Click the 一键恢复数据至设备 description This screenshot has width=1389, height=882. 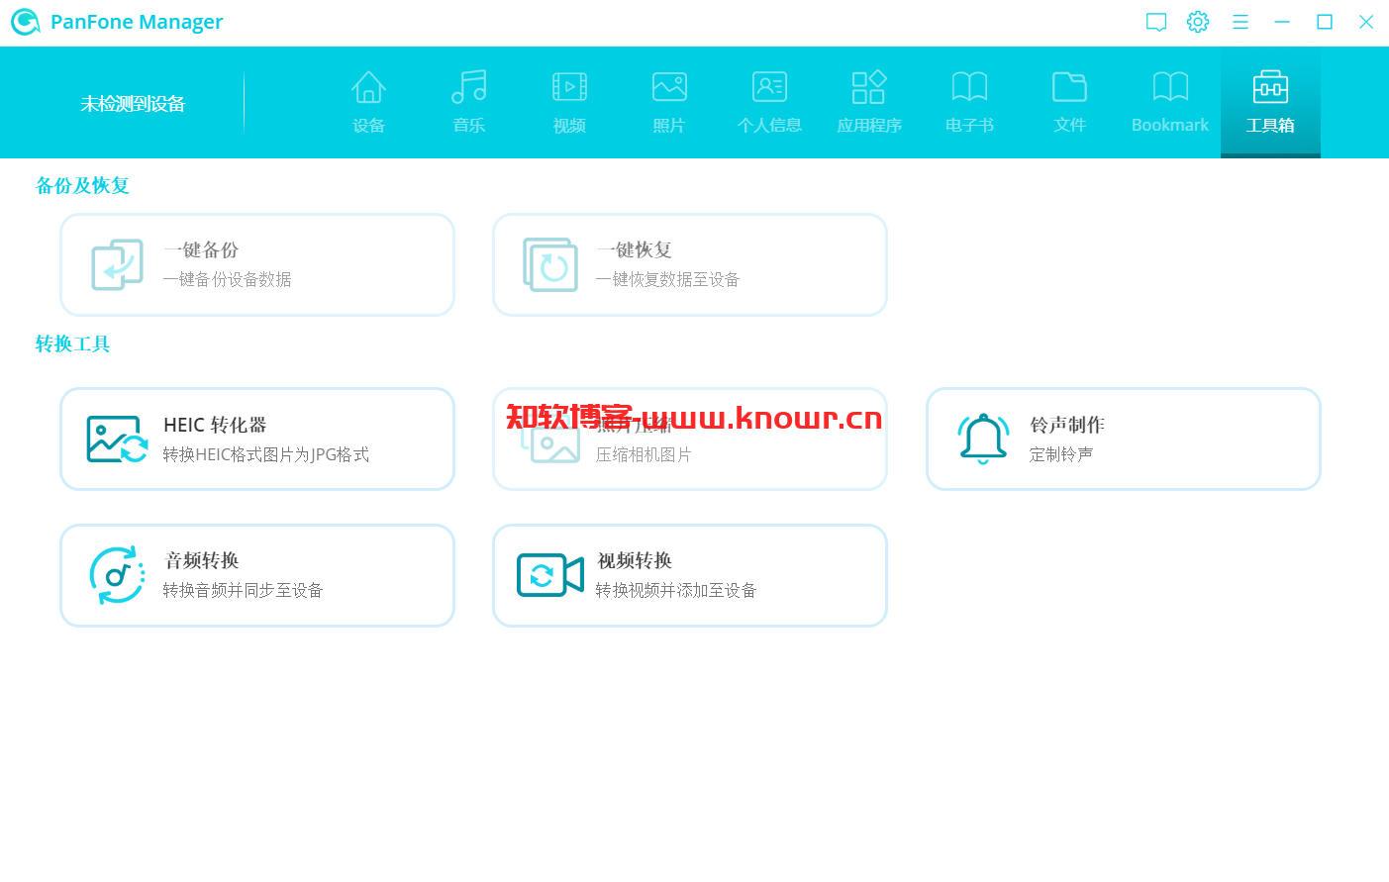[x=667, y=279]
